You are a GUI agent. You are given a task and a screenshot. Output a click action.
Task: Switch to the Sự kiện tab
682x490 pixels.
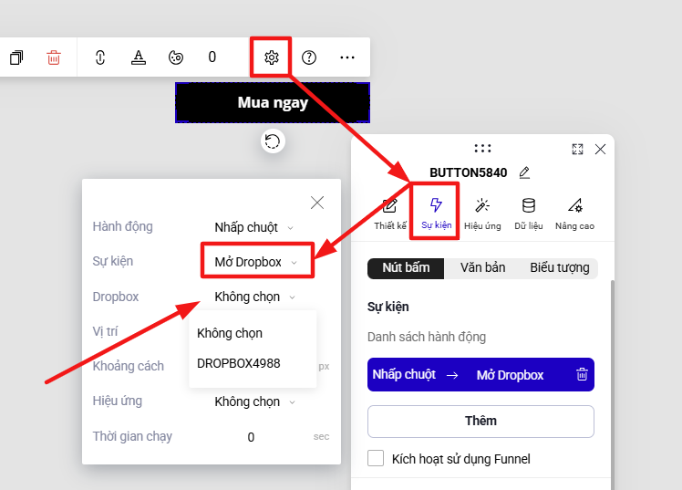pyautogui.click(x=436, y=214)
